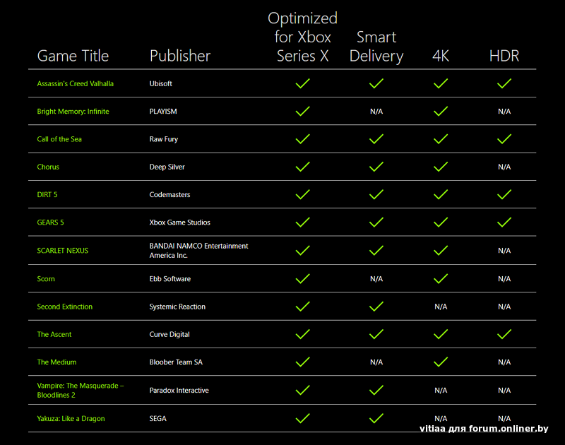Screen dimensions: 565x445
Task: Click Curve Digital publisher cell
Action: [x=169, y=334]
